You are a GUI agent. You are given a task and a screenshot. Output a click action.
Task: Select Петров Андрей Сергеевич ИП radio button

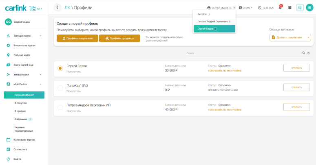tap(60, 108)
